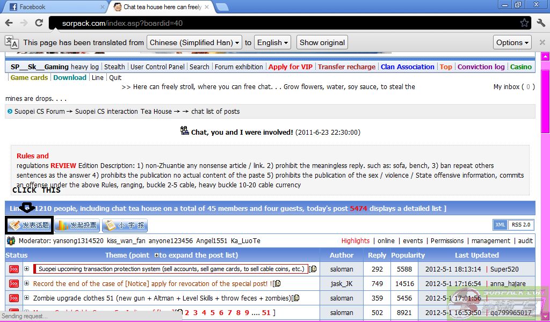Screen dimensions: 550x322
Task: Click the small newspaper notes button
Action: (x=125, y=225)
